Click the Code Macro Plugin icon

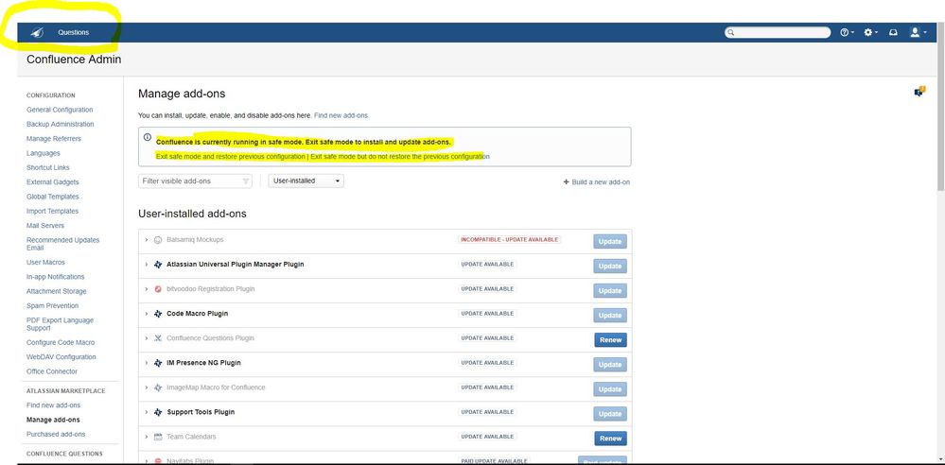[x=158, y=314]
